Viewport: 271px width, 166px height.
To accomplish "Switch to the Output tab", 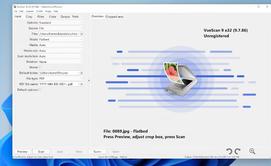I will pyautogui.click(x=65, y=17).
